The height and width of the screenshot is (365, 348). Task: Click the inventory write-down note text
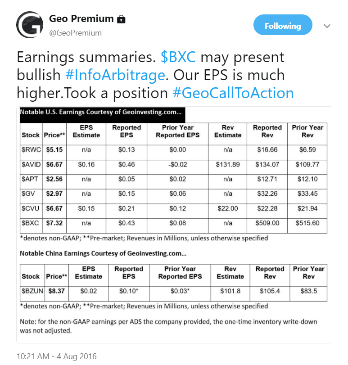(168, 325)
